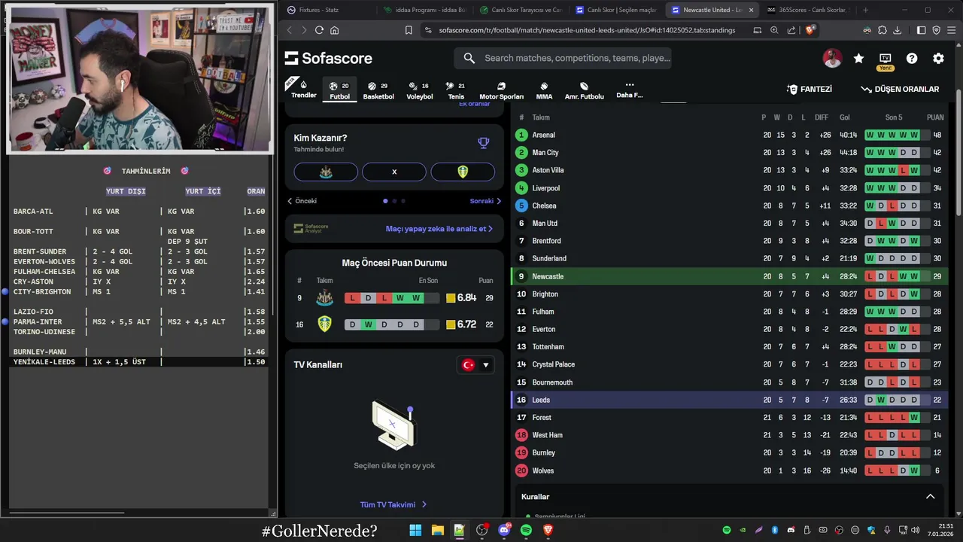Select the Voleybol sports category

pyautogui.click(x=420, y=90)
